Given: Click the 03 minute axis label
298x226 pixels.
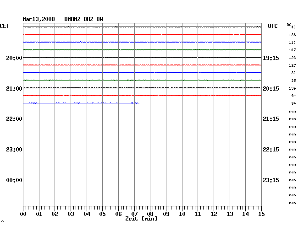Looking at the screenshot, I should click(71, 214).
